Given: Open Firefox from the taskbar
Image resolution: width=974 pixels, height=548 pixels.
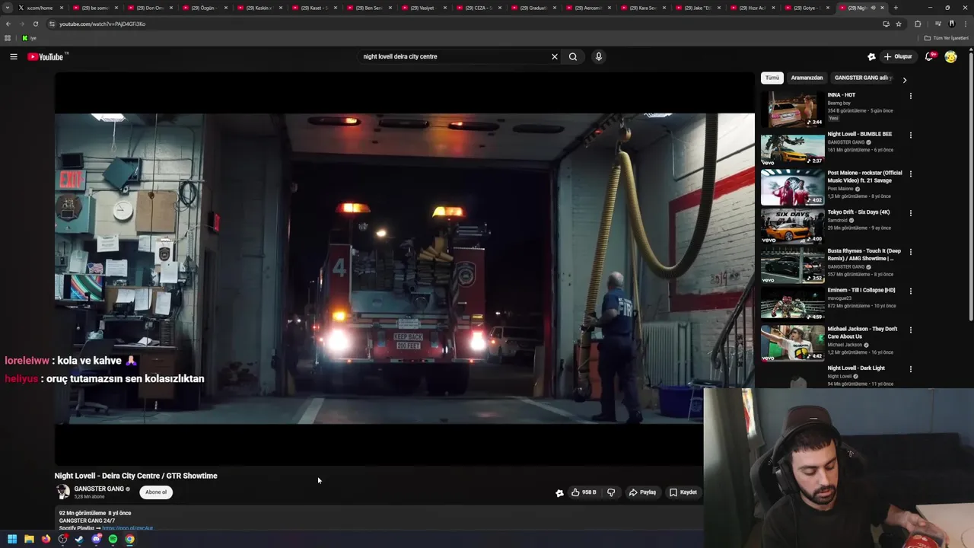Looking at the screenshot, I should click(46, 539).
